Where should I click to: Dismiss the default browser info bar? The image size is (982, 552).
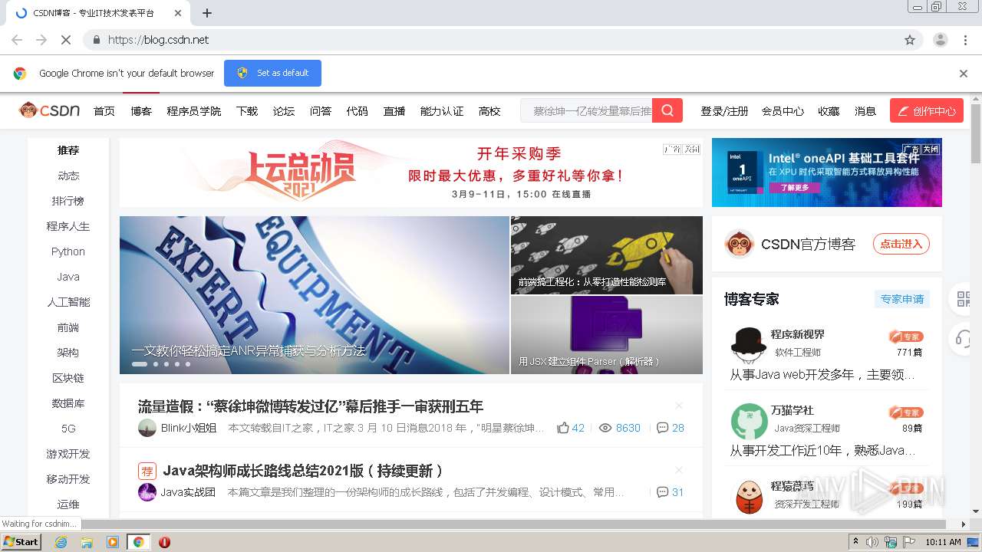tap(963, 74)
